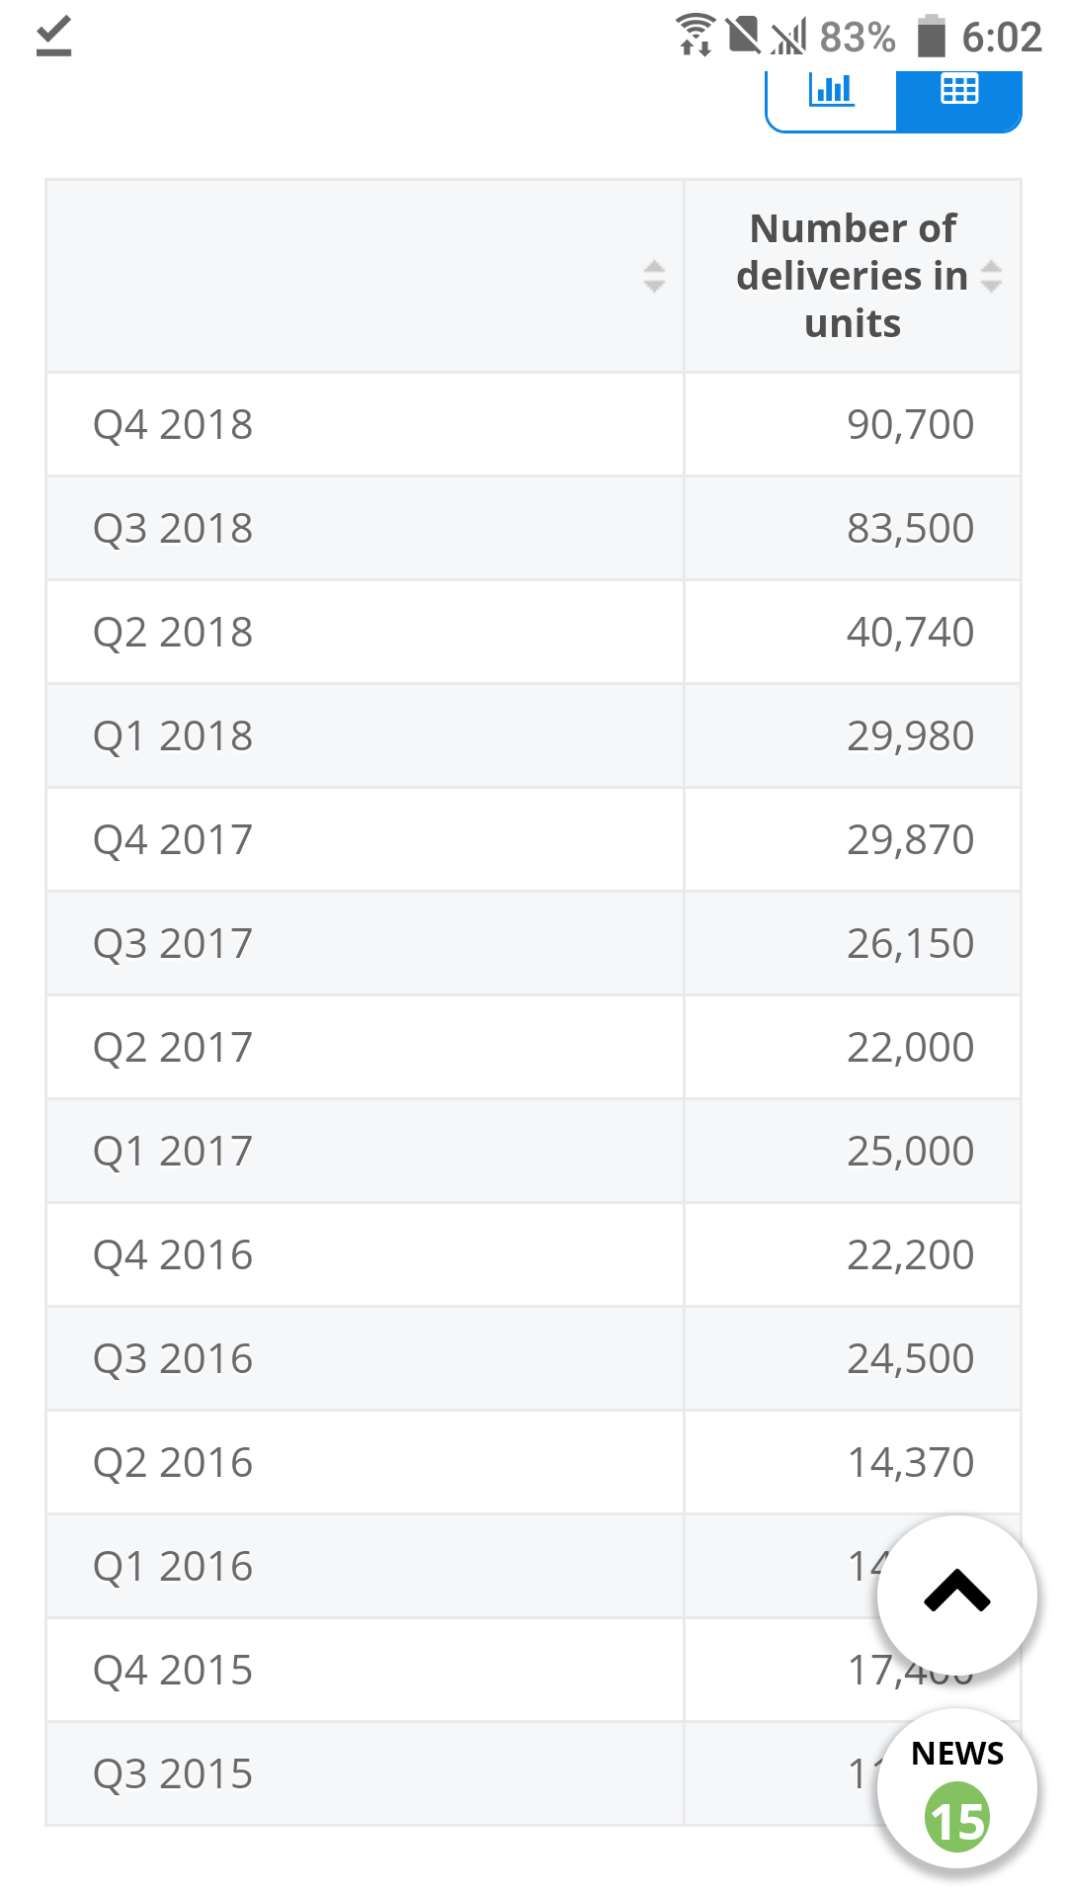Tap the no-signal status icon
The width and height of the screenshot is (1067, 1898).
(788, 37)
